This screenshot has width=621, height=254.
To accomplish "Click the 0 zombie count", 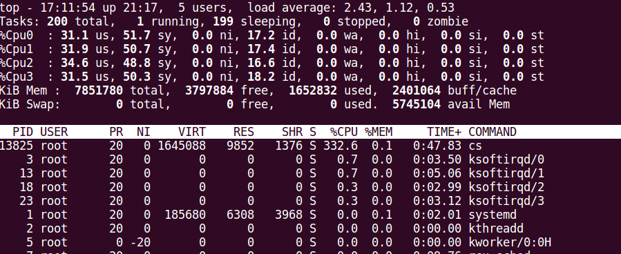I will point(417,21).
